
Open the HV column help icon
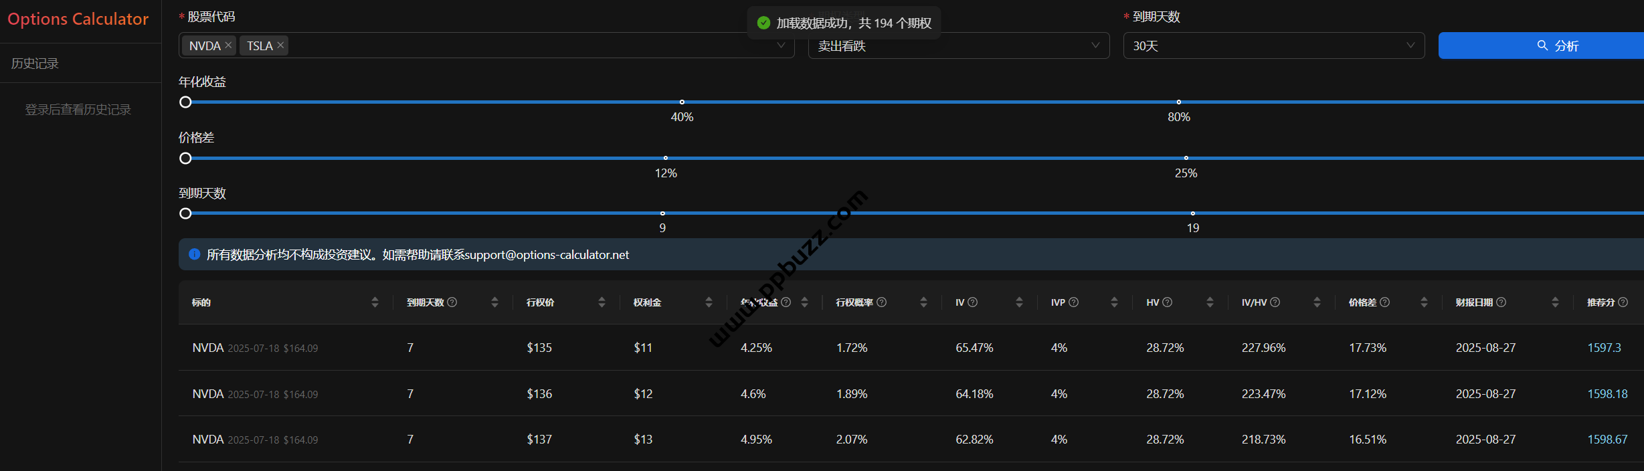coord(1168,302)
